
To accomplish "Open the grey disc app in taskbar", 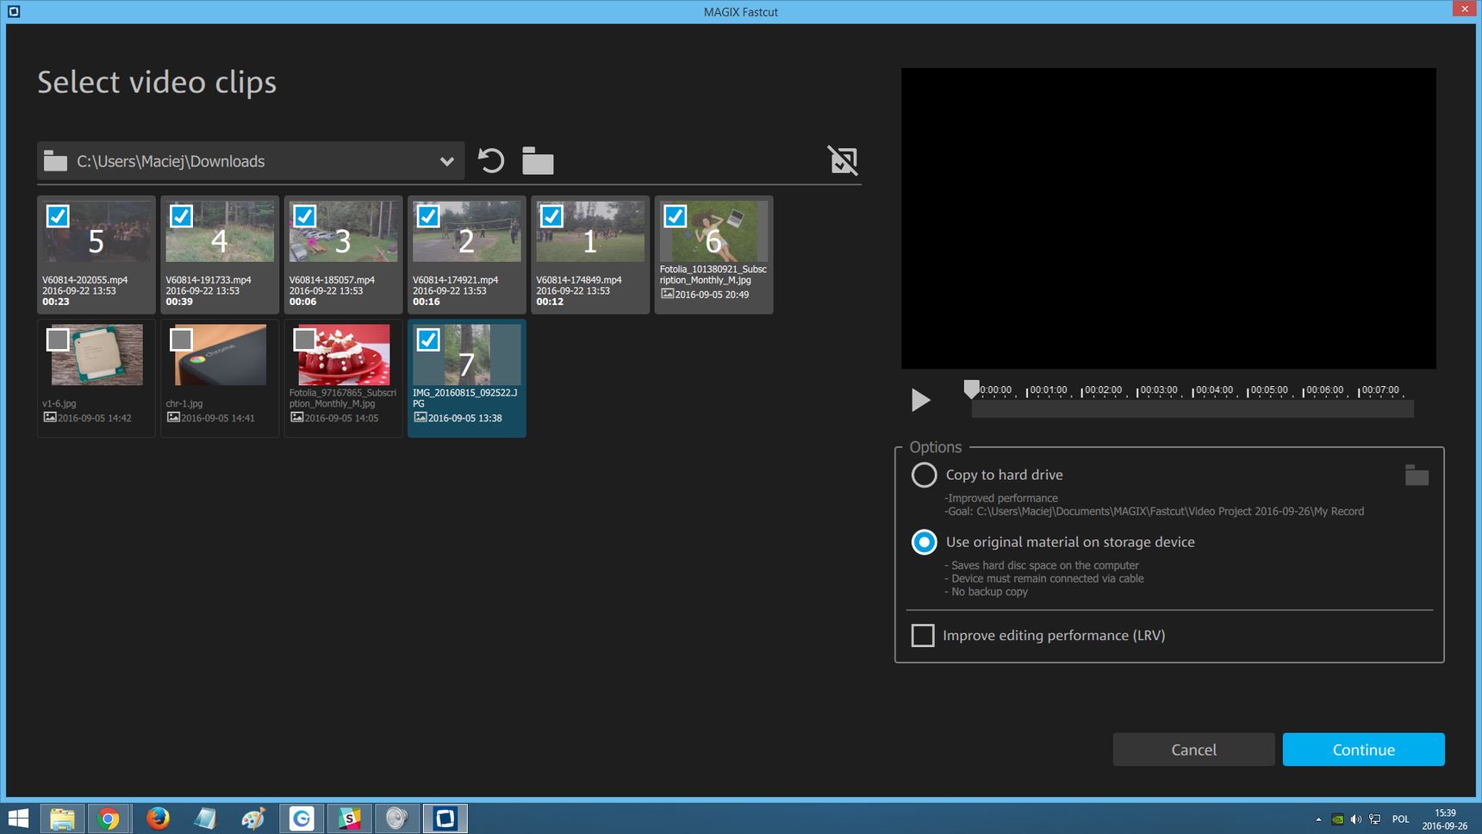I will point(397,818).
